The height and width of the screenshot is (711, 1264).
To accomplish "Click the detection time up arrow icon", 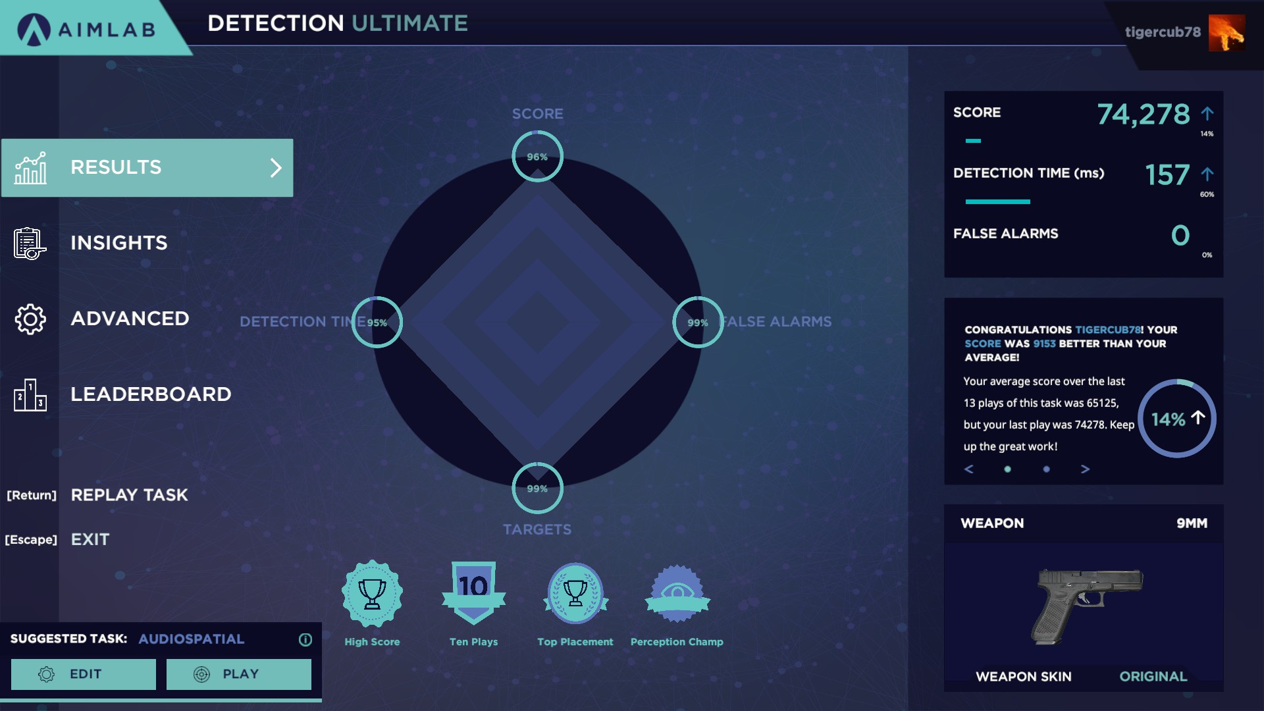I will (x=1207, y=174).
